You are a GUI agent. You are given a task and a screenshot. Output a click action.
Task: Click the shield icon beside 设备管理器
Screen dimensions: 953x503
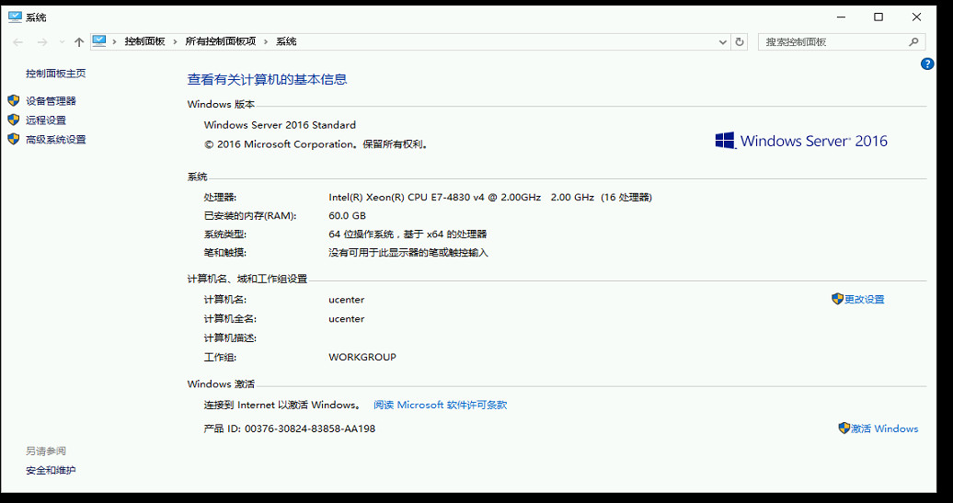click(14, 101)
